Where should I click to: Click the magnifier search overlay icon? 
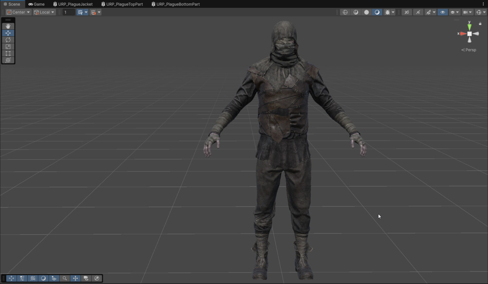[x=65, y=278]
